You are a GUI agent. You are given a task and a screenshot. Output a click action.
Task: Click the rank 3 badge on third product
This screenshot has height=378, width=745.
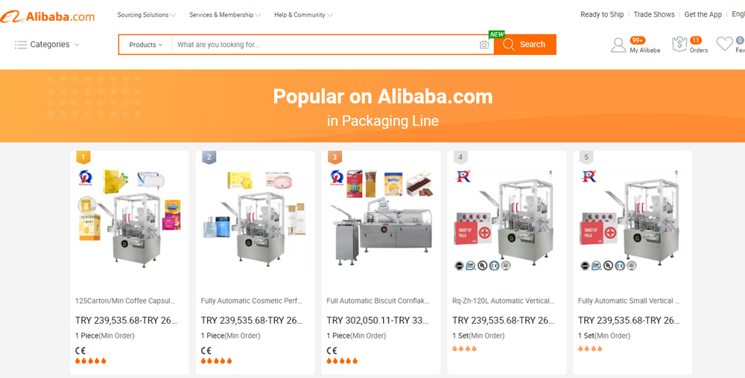335,157
